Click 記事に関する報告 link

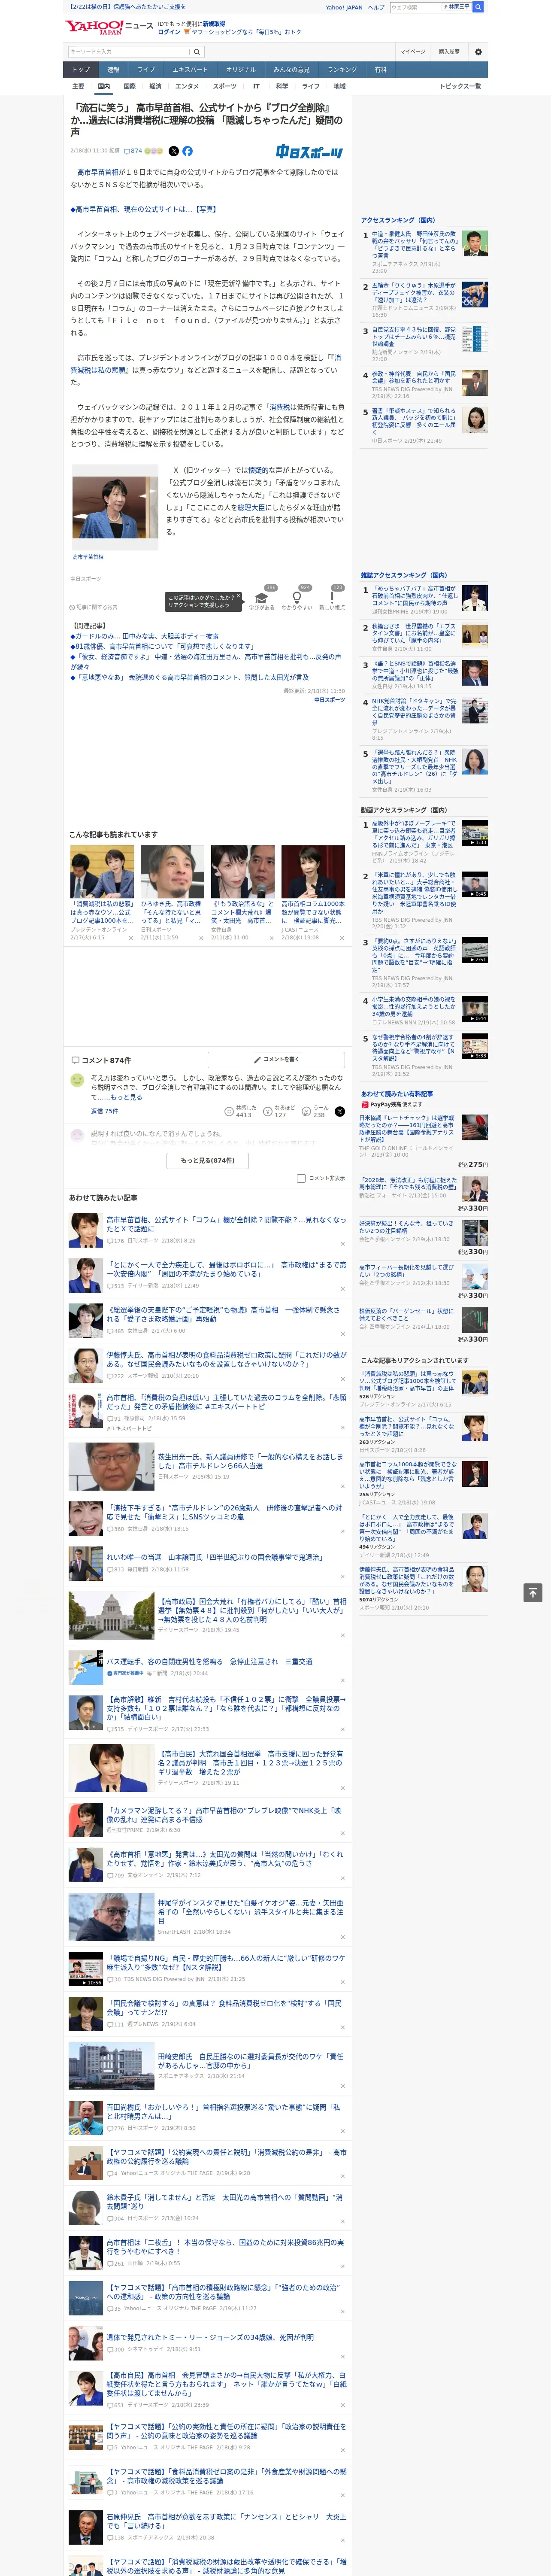point(93,607)
